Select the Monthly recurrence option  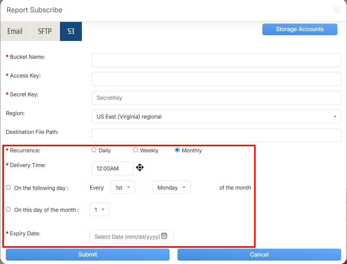pyautogui.click(x=177, y=150)
